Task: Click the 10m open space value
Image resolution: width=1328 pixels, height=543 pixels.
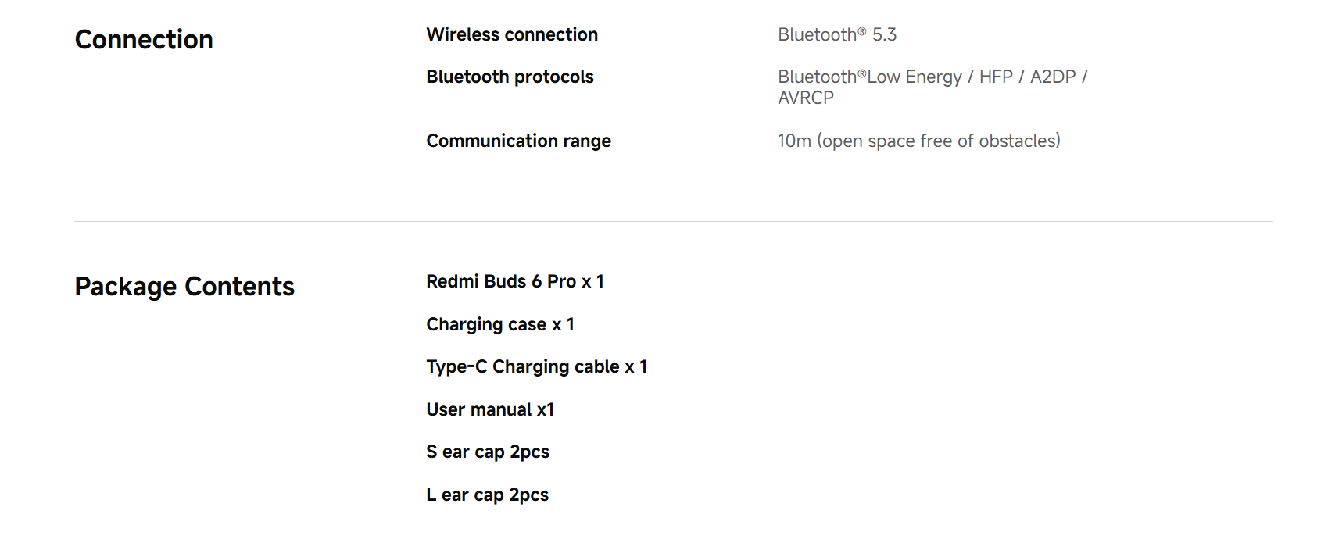Action: coord(918,141)
